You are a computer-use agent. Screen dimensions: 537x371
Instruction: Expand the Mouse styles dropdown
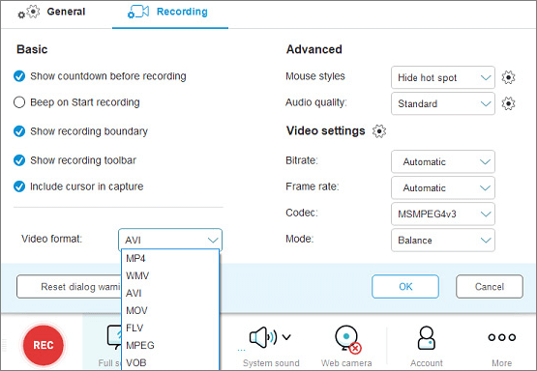click(x=443, y=77)
